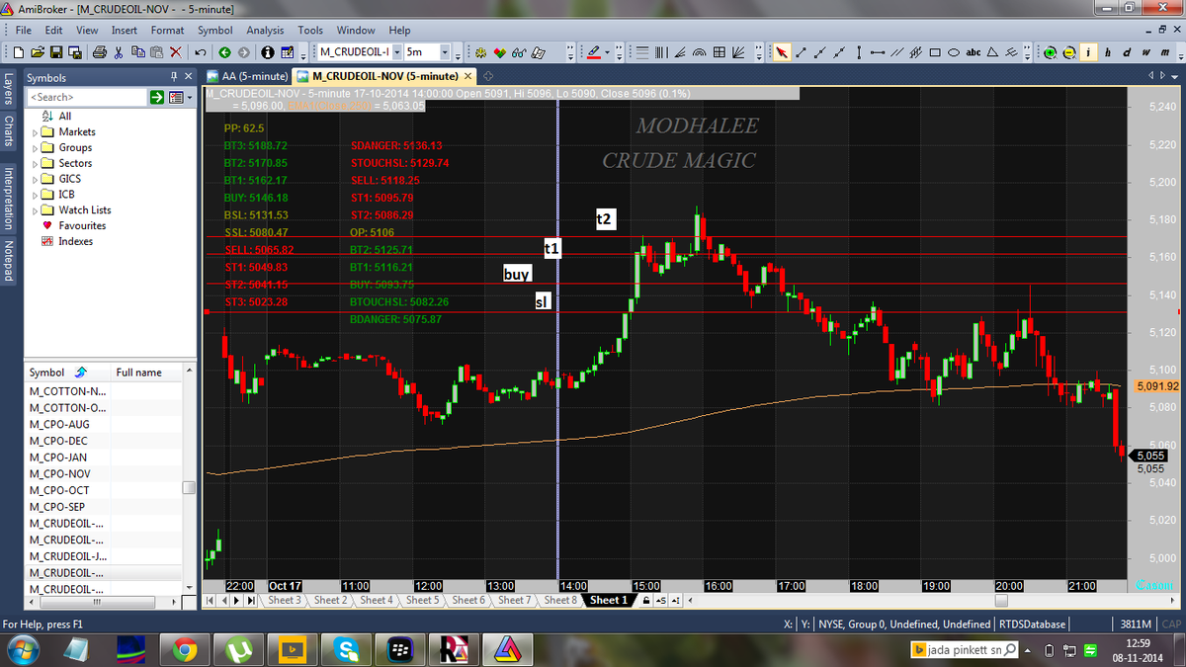The height and width of the screenshot is (667, 1186).
Task: Click the Open folder toolbar icon
Action: click(37, 52)
